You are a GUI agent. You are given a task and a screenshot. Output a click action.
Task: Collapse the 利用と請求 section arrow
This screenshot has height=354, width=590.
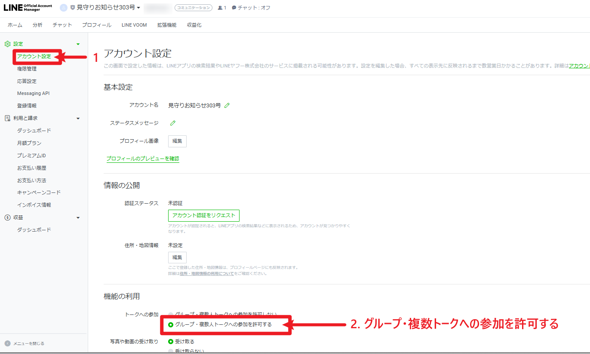click(78, 118)
